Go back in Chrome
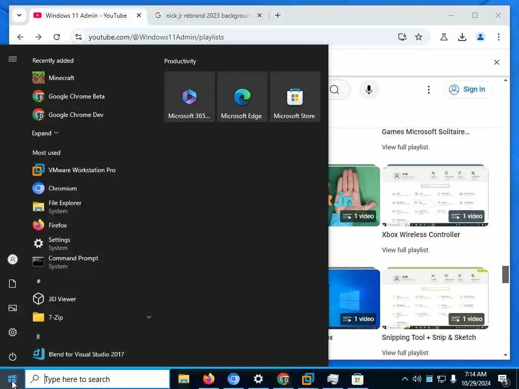Screen dimensions: 519x389 [x=20, y=37]
